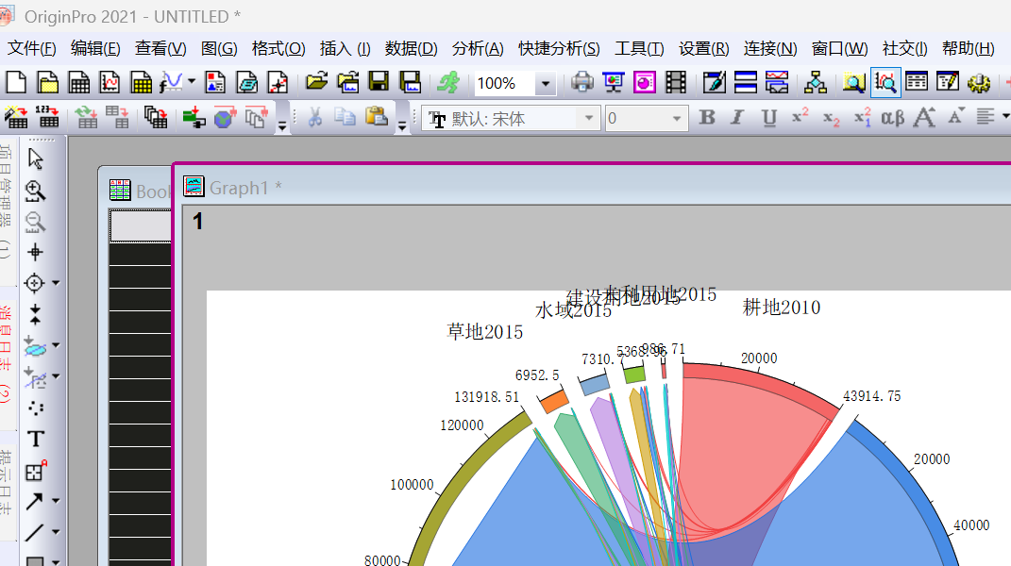
Task: Open the 工具(T) menu
Action: tap(639, 48)
